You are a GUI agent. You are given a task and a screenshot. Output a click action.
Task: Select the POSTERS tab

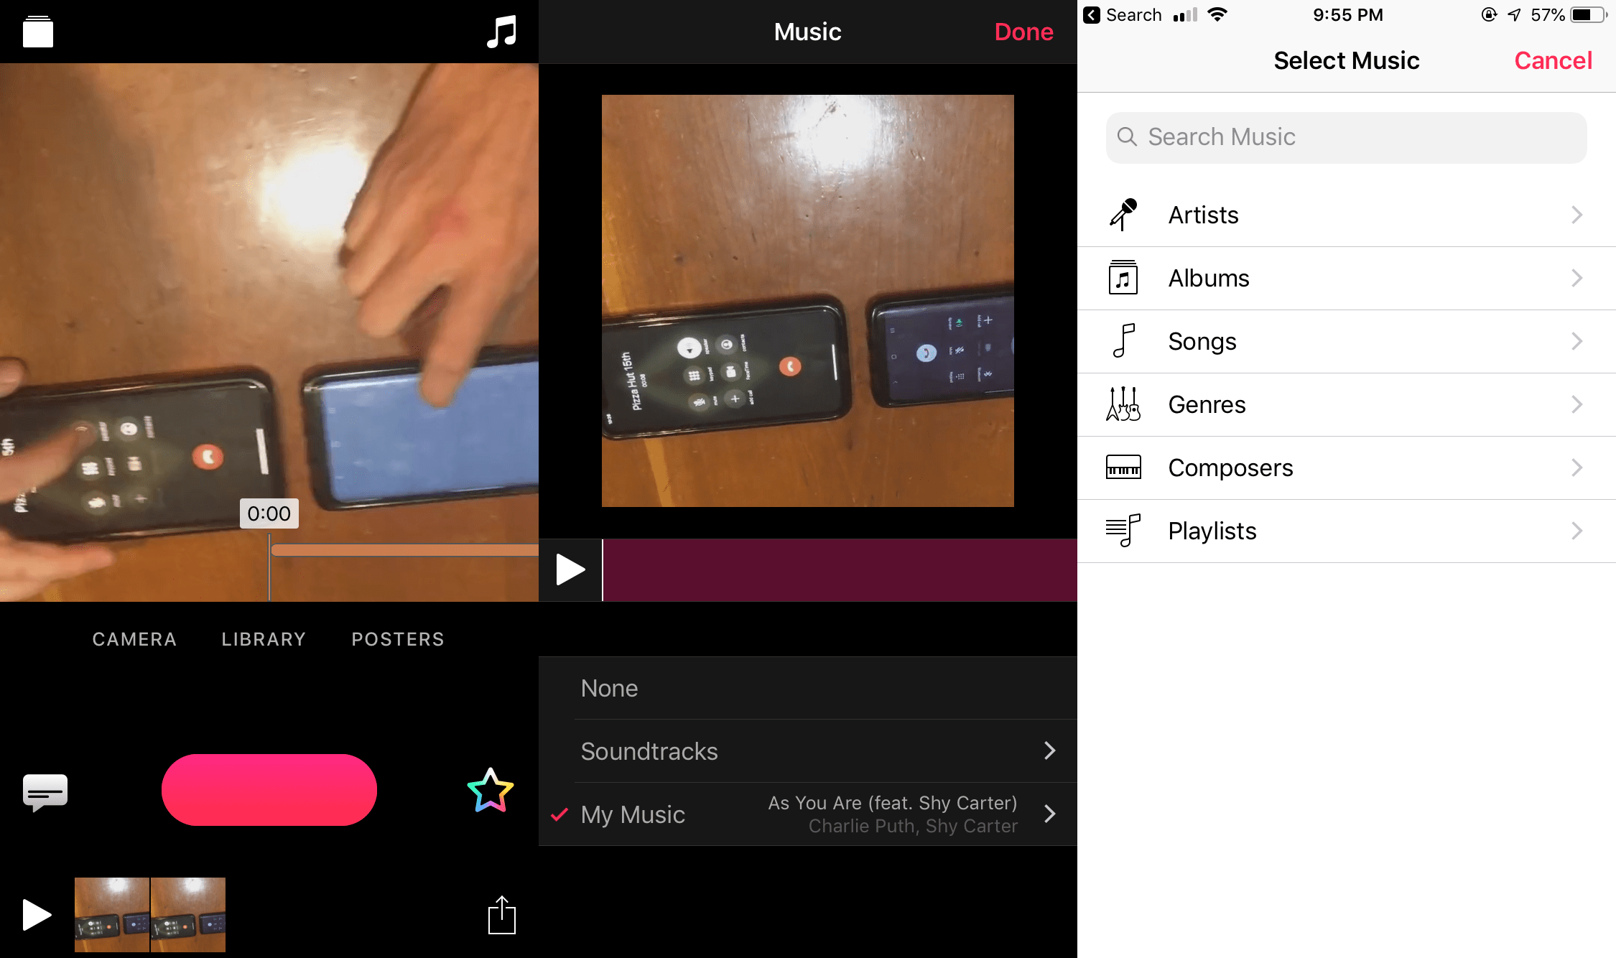[x=397, y=638]
